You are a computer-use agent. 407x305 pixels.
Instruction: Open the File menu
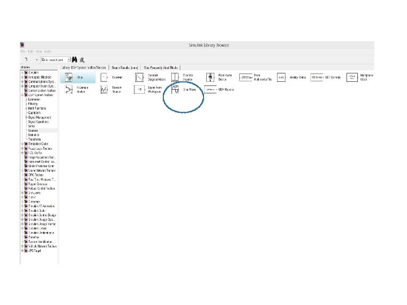pyautogui.click(x=23, y=51)
